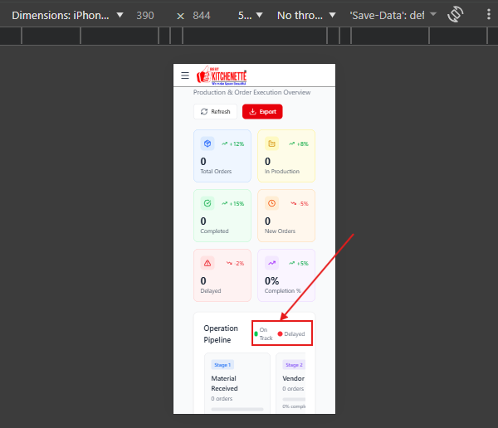Image resolution: width=498 pixels, height=428 pixels.
Task: Open the Vendor stage card
Action: coord(290,383)
